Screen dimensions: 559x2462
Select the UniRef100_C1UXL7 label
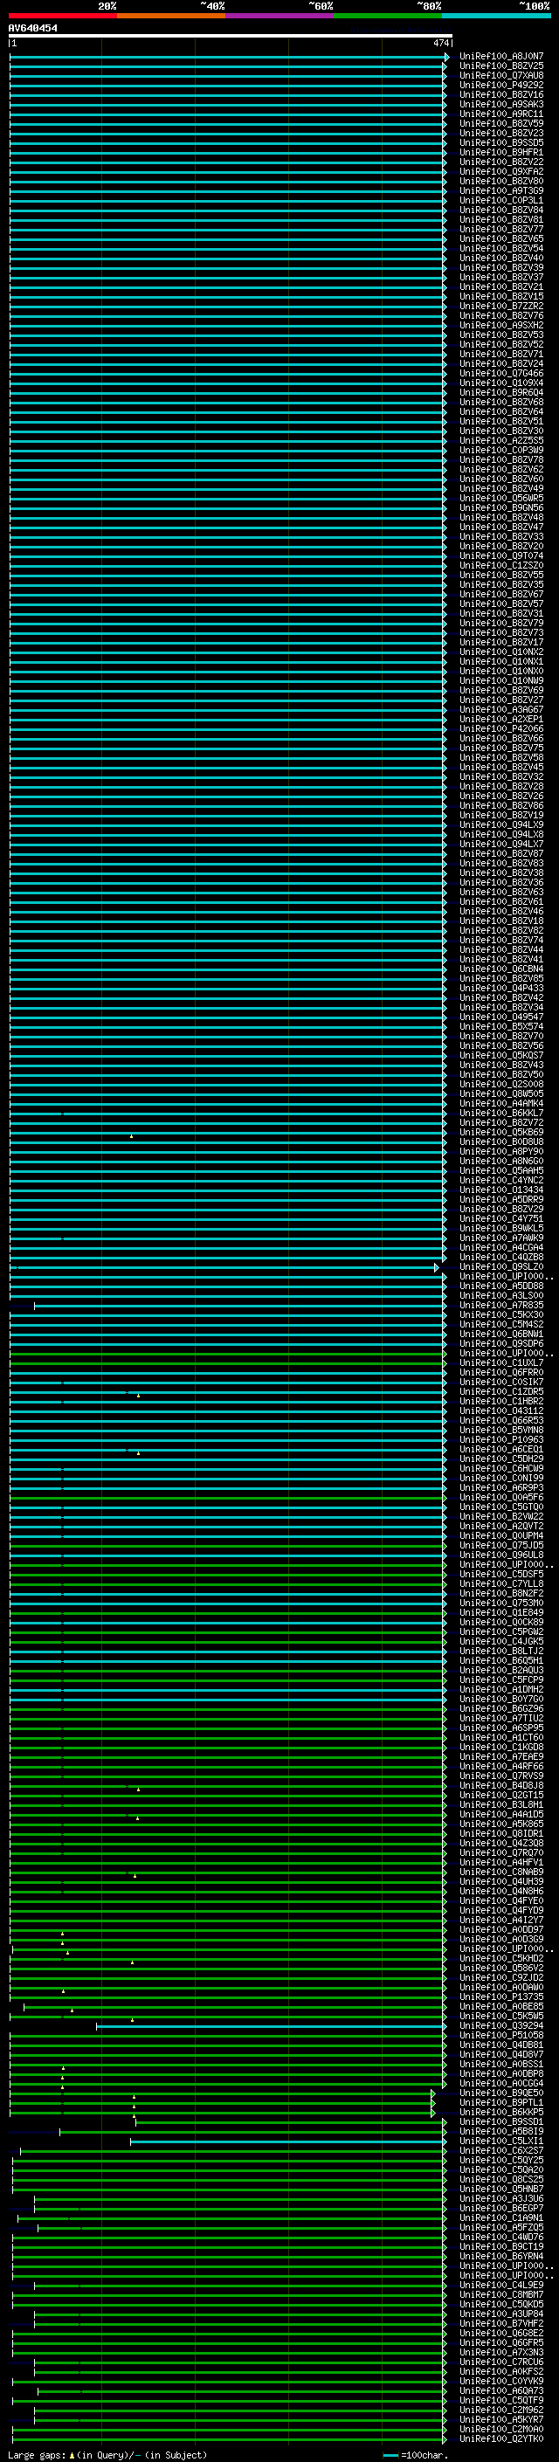tap(501, 1363)
